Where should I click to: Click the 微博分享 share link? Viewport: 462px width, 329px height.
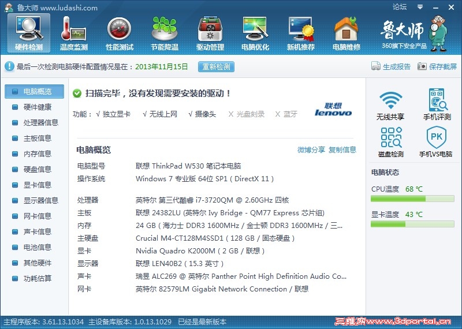[x=311, y=149]
